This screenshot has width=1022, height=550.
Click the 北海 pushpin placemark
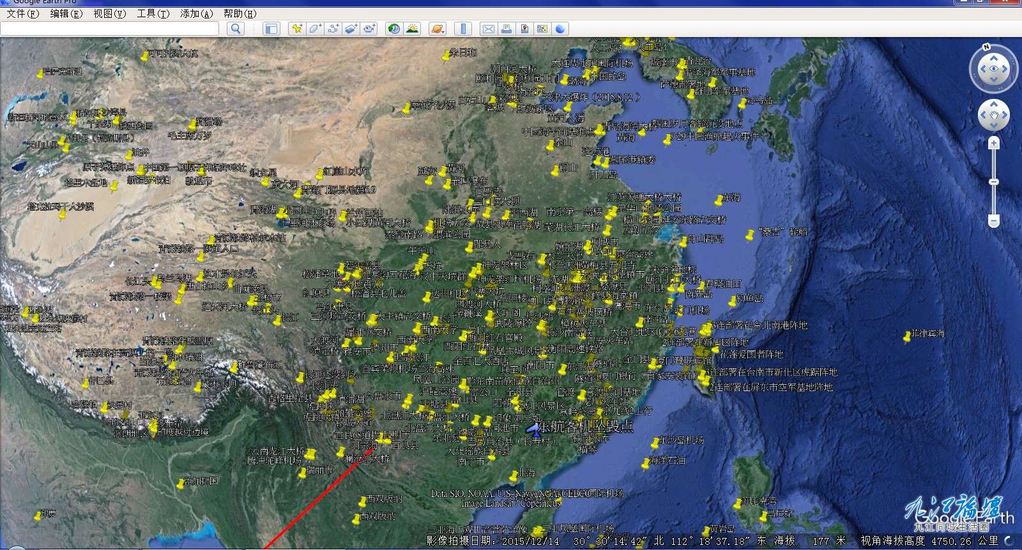pyautogui.click(x=514, y=476)
